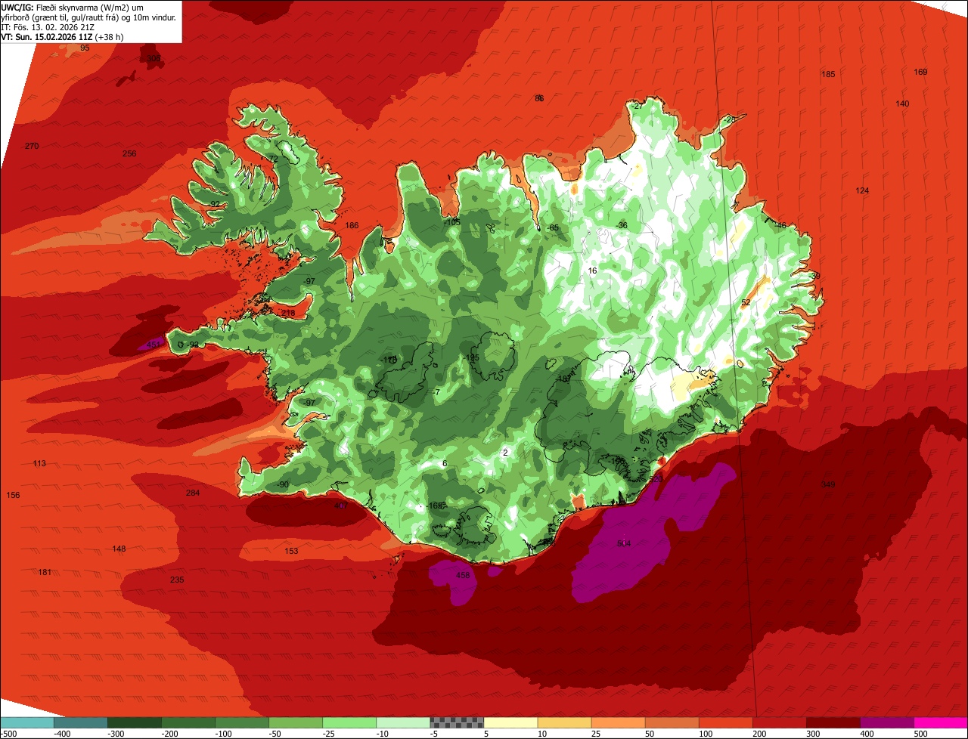Select the '256' value west of the Westfjords

pos(129,153)
